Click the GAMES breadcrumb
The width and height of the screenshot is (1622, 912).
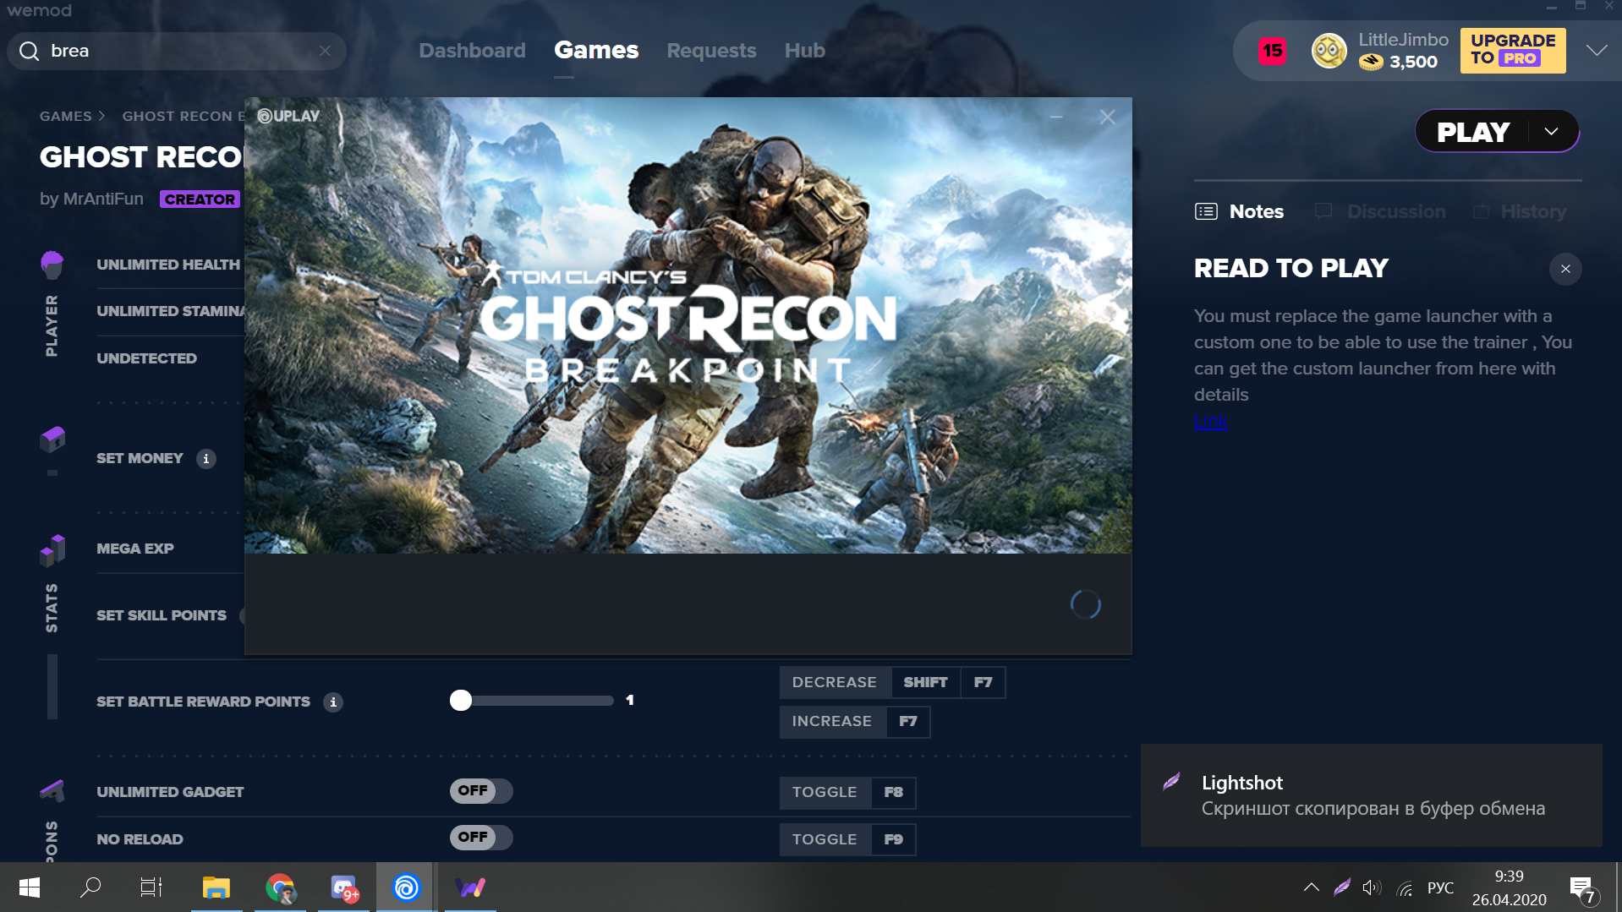[x=65, y=117]
